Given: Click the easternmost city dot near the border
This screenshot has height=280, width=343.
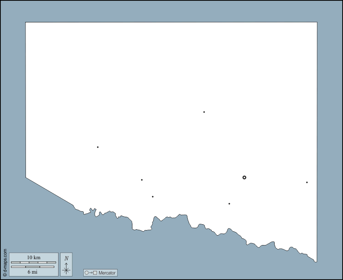Looking at the screenshot, I should point(307,182).
